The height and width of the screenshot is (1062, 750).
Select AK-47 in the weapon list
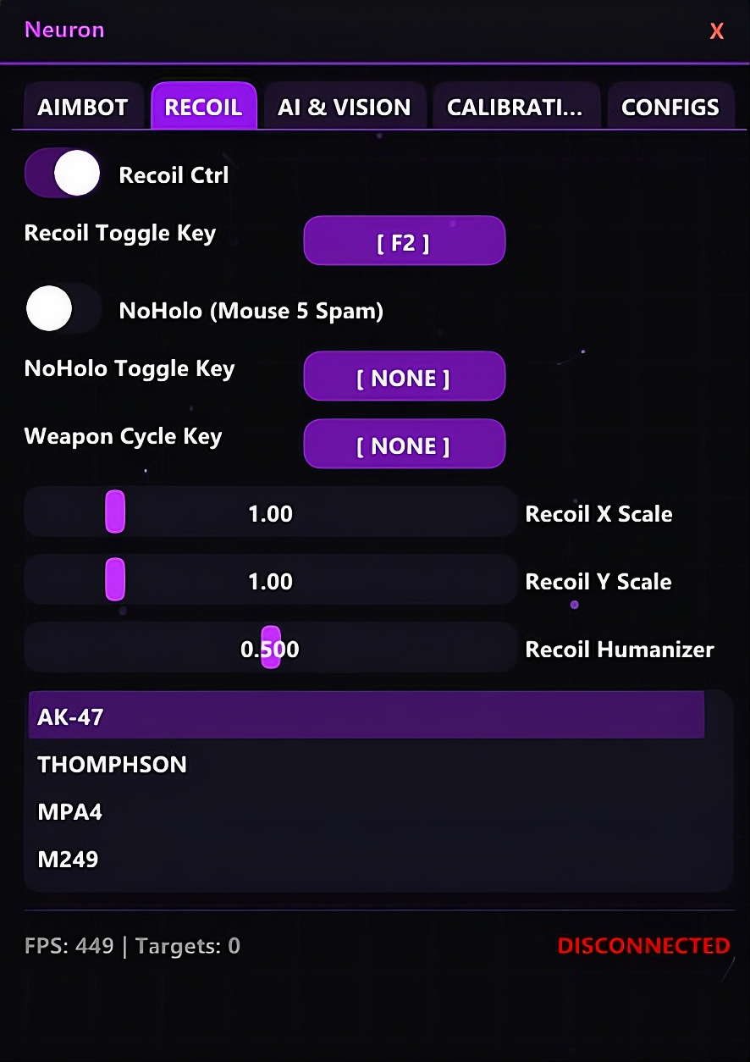[x=367, y=716]
